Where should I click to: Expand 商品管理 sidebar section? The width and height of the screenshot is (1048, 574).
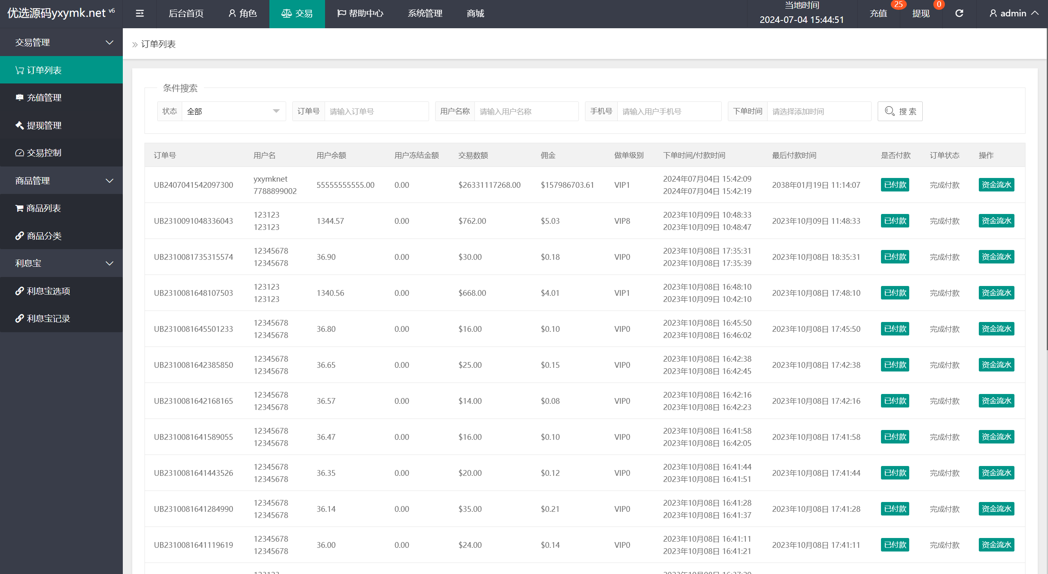61,180
